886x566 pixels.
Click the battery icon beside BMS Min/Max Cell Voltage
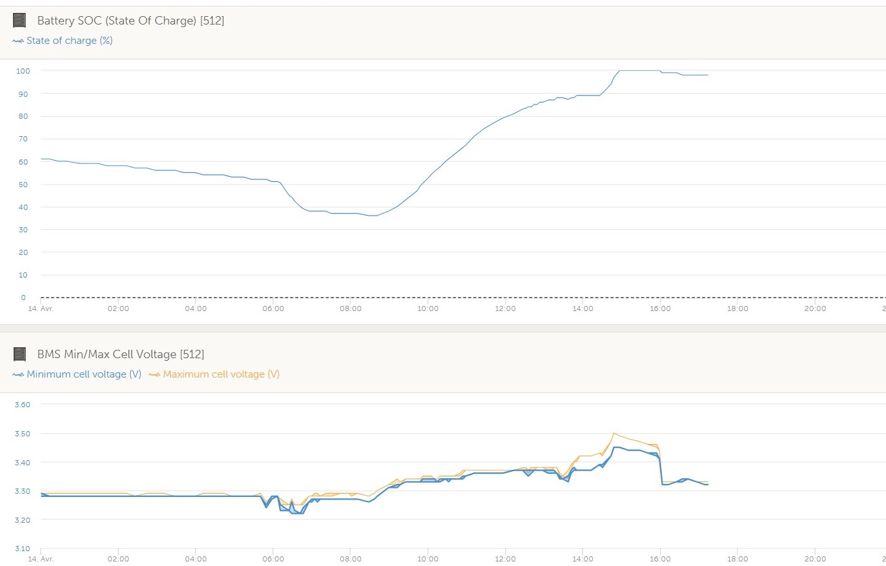(19, 354)
